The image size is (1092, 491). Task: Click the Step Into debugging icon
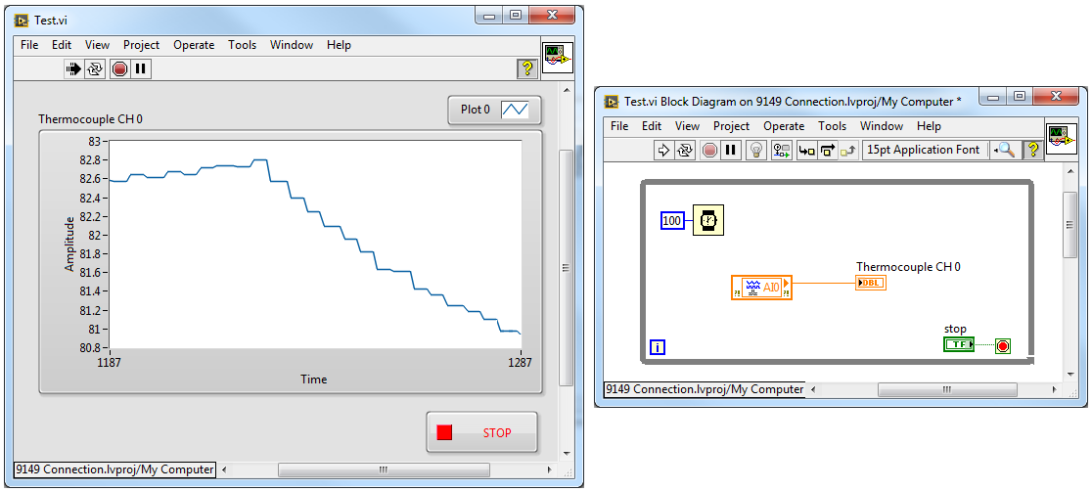point(807,150)
